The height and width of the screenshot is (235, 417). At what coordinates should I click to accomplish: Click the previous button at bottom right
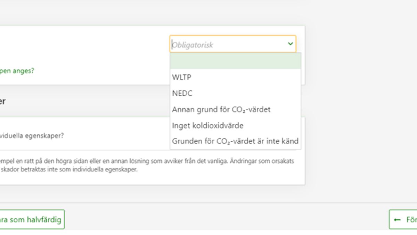(x=403, y=219)
